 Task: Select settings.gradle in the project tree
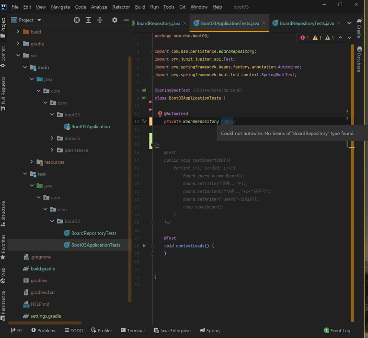pyautogui.click(x=46, y=316)
